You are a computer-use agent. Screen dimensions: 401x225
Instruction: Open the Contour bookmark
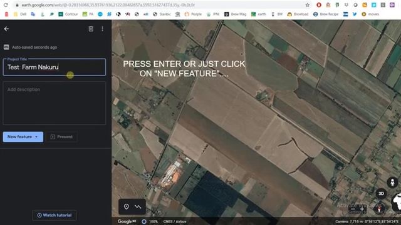point(68,14)
